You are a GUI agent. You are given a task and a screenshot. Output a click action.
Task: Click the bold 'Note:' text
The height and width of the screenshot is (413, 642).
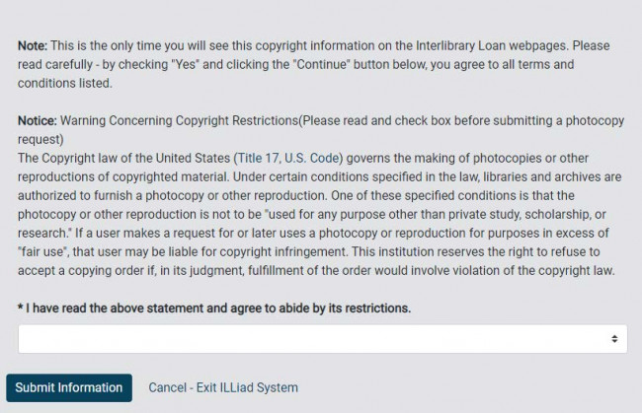tap(33, 46)
